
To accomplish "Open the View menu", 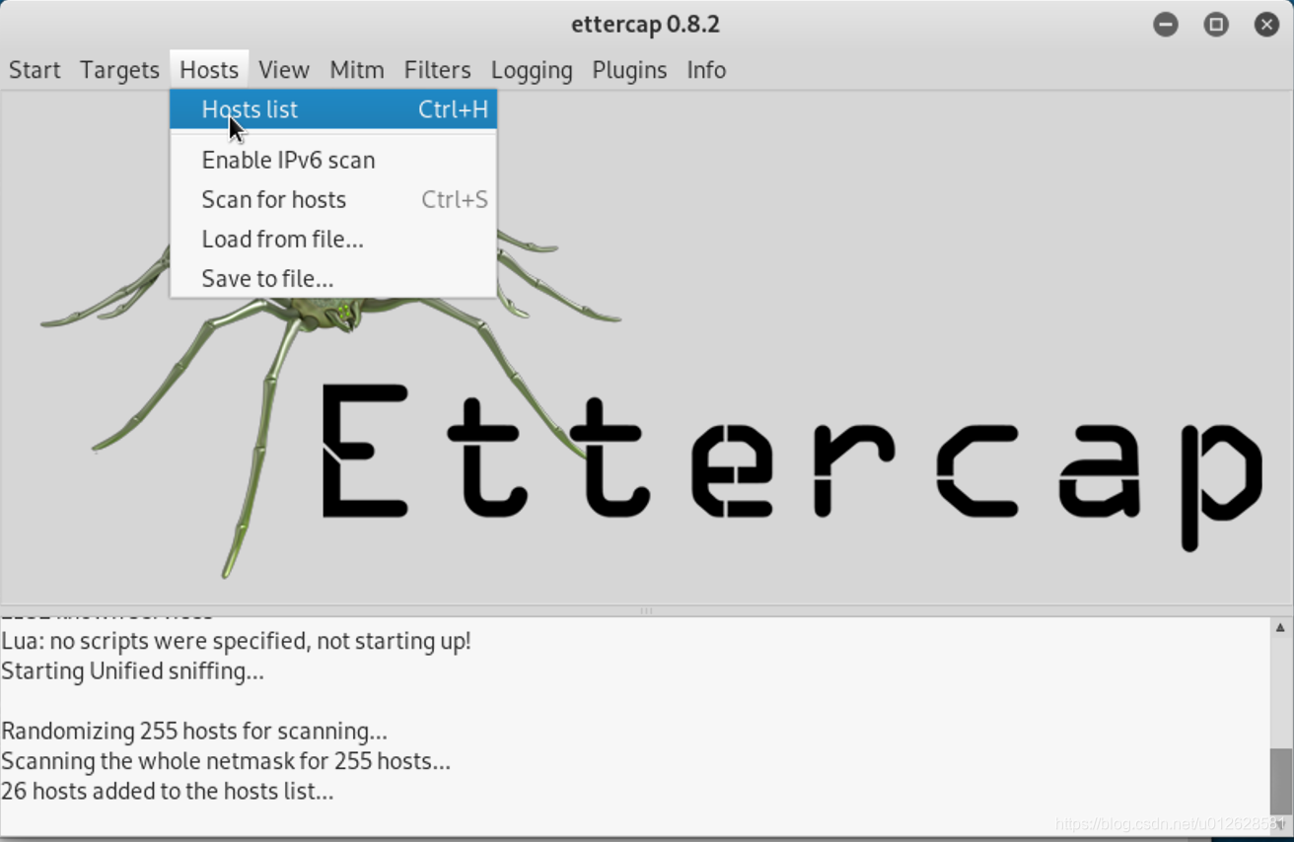I will (284, 70).
